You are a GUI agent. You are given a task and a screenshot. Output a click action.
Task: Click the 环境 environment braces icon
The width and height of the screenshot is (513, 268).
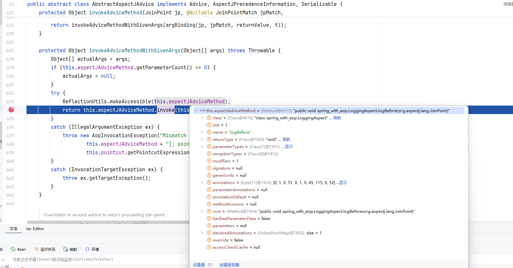(87, 249)
